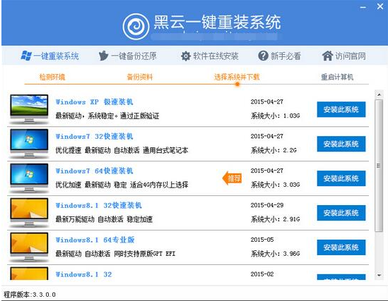Image resolution: width=388 pixels, height=301 pixels.
Task: Install the Windows XP 极速装机 system
Action: (341, 109)
